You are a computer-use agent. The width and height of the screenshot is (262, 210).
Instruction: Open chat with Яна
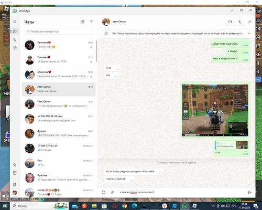(x=59, y=163)
